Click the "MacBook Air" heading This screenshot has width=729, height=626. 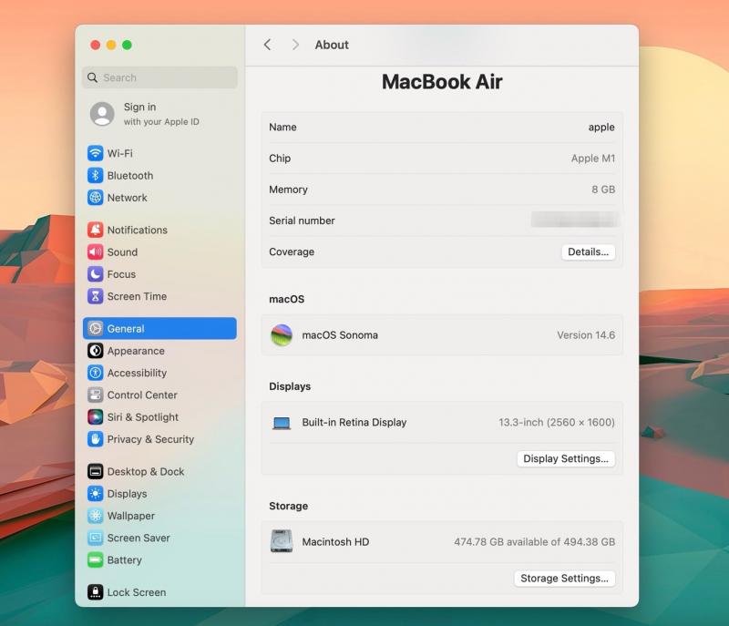tap(442, 82)
